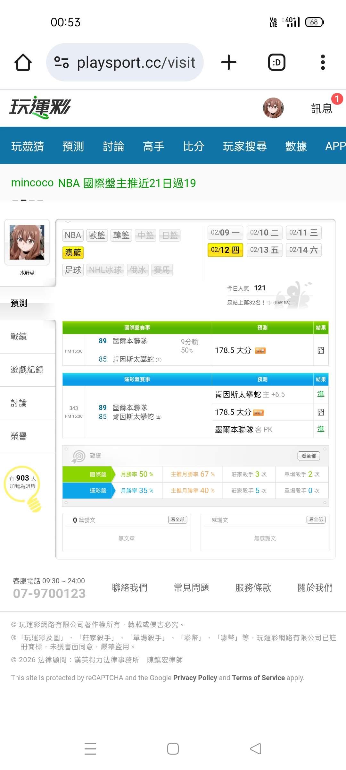Screen dimensions: 346x770
Task: Click 服務條款 footer link
Action: coord(253,587)
